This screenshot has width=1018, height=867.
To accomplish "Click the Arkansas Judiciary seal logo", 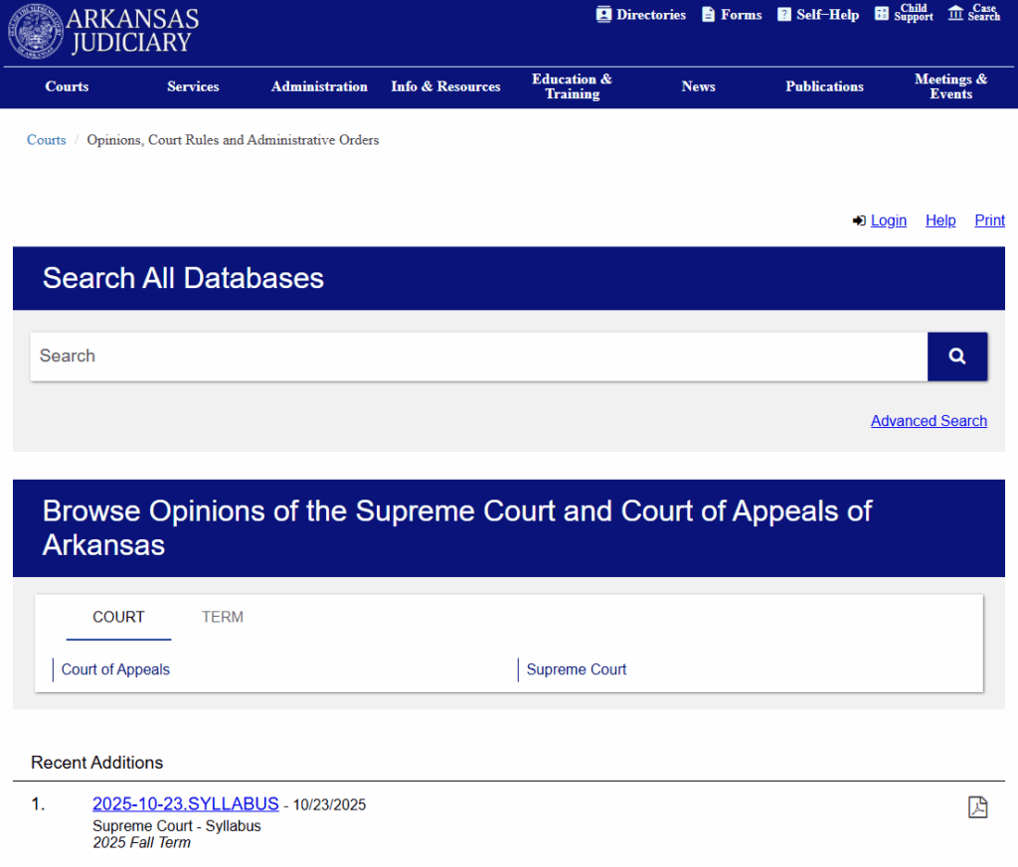I will pos(36,31).
